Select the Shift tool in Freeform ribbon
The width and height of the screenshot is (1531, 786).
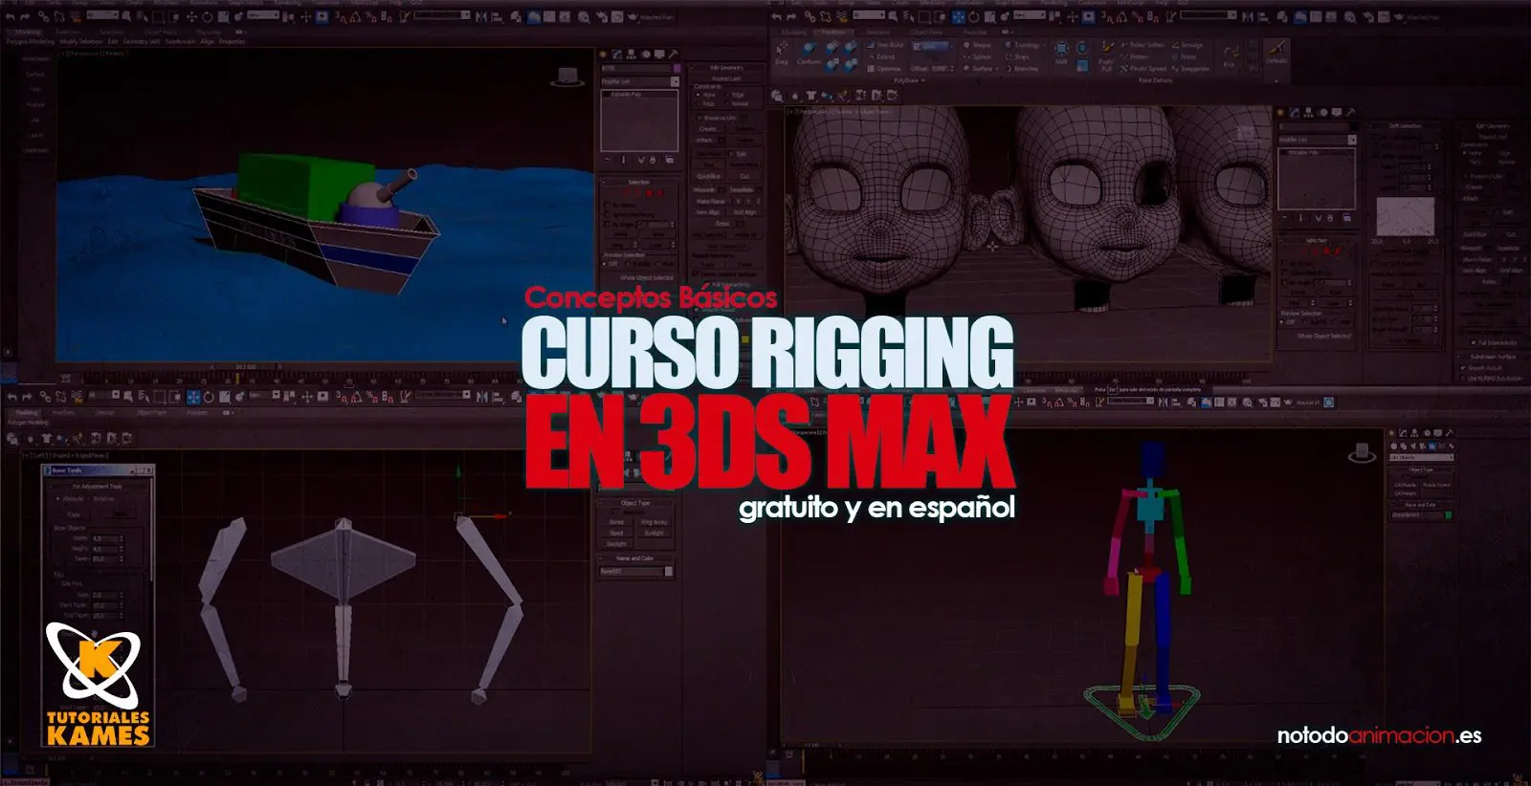tap(1061, 53)
